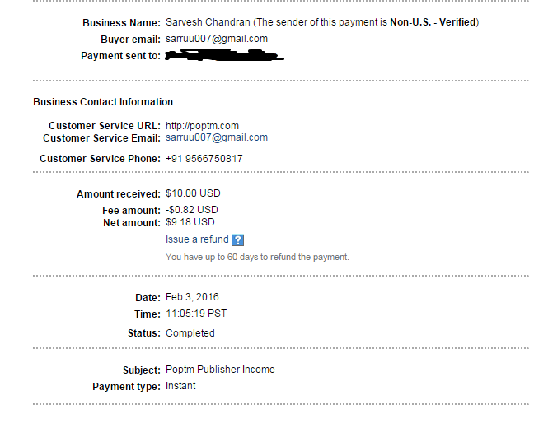
Task: Click the time 11:05:19 PST
Action: coord(195,314)
